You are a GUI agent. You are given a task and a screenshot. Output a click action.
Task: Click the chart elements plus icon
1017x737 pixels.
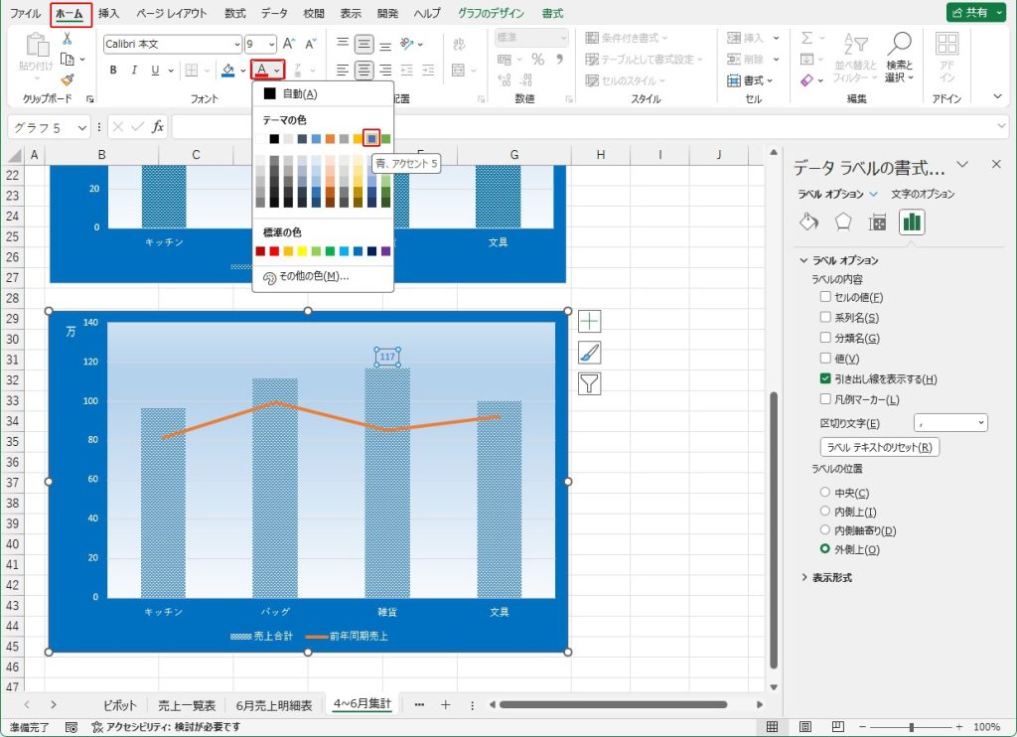[590, 321]
